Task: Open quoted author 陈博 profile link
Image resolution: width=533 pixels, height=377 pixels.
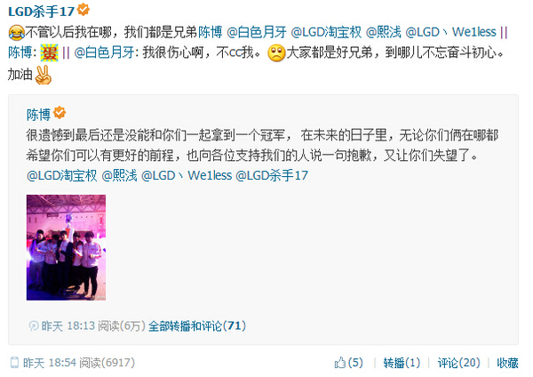Action: 38,115
